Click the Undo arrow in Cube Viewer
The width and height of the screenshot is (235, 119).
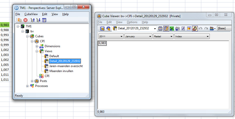[x=200, y=29]
